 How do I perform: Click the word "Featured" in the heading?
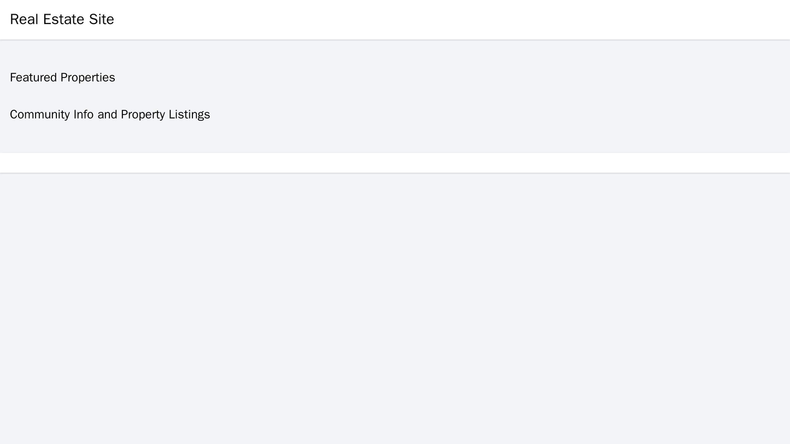33,78
